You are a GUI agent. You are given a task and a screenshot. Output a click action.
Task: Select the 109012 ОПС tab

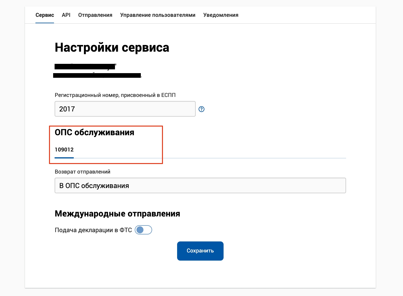coord(64,150)
